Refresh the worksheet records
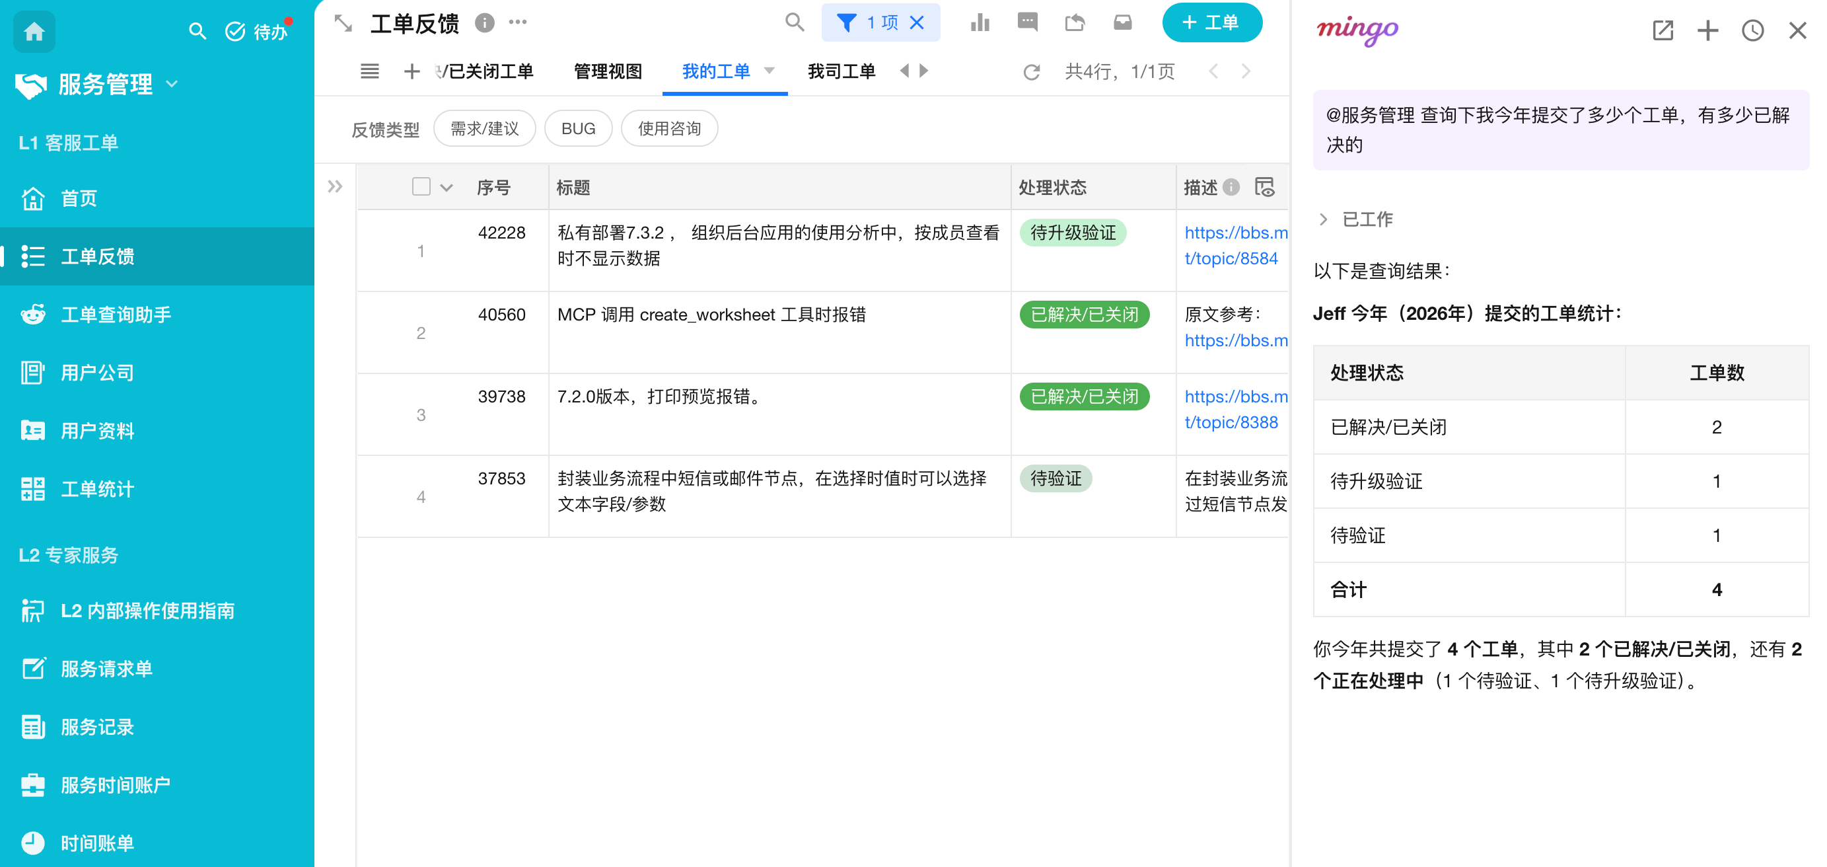Viewport: 1827px width, 867px height. click(1031, 71)
